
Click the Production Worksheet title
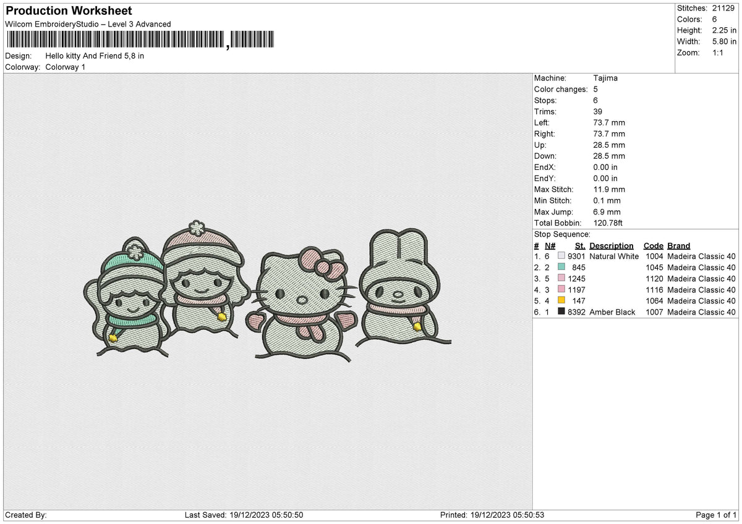tap(69, 11)
